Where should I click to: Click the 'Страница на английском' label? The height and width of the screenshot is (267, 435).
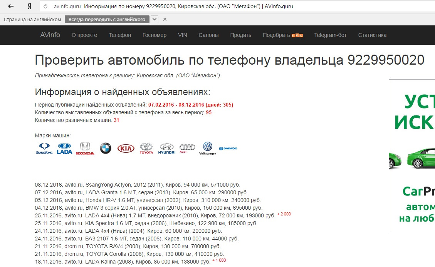32,19
